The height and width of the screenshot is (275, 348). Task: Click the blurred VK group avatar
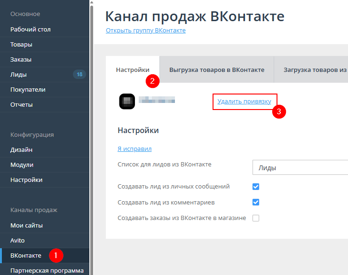(x=127, y=102)
